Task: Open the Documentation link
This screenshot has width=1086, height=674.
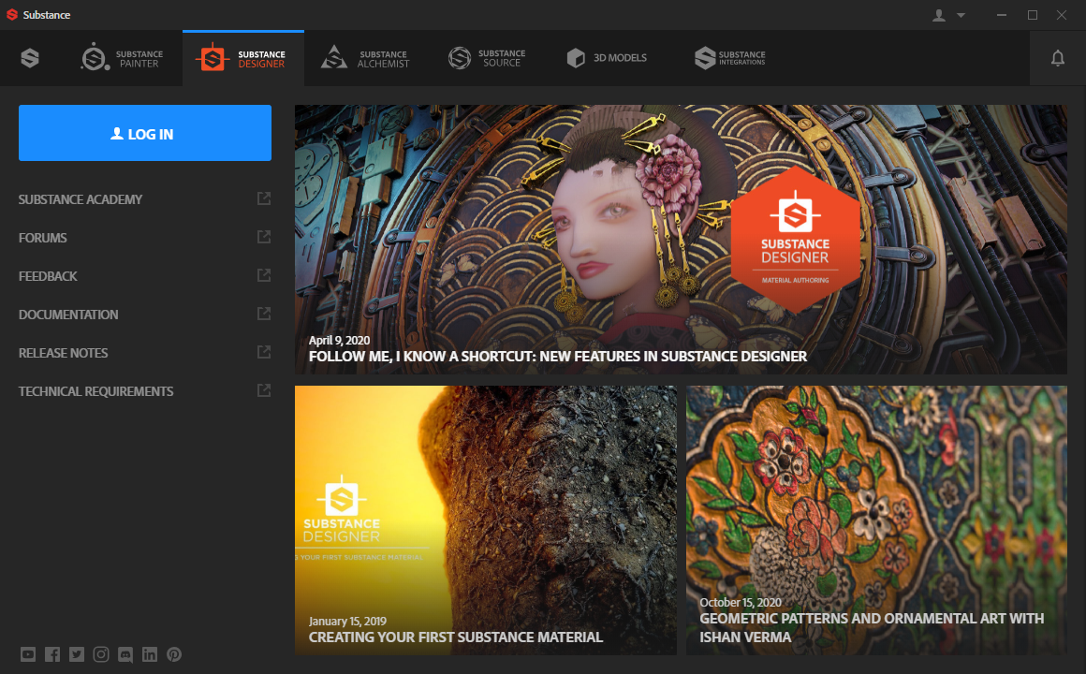Action: [x=68, y=315]
